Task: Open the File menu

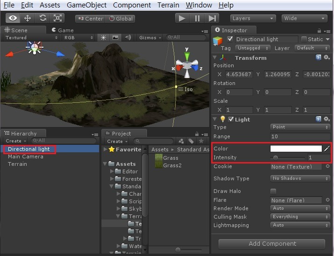Action: coord(9,5)
